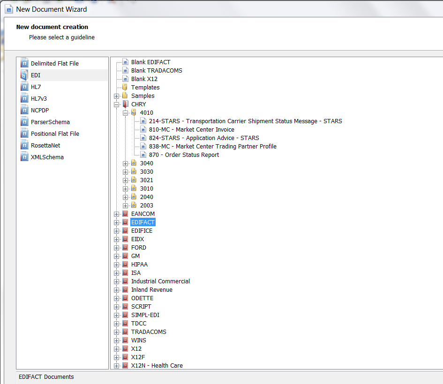Image resolution: width=443 pixels, height=384 pixels.
Task: Click the HL7v3 icon in the guideline list
Action: pos(24,98)
